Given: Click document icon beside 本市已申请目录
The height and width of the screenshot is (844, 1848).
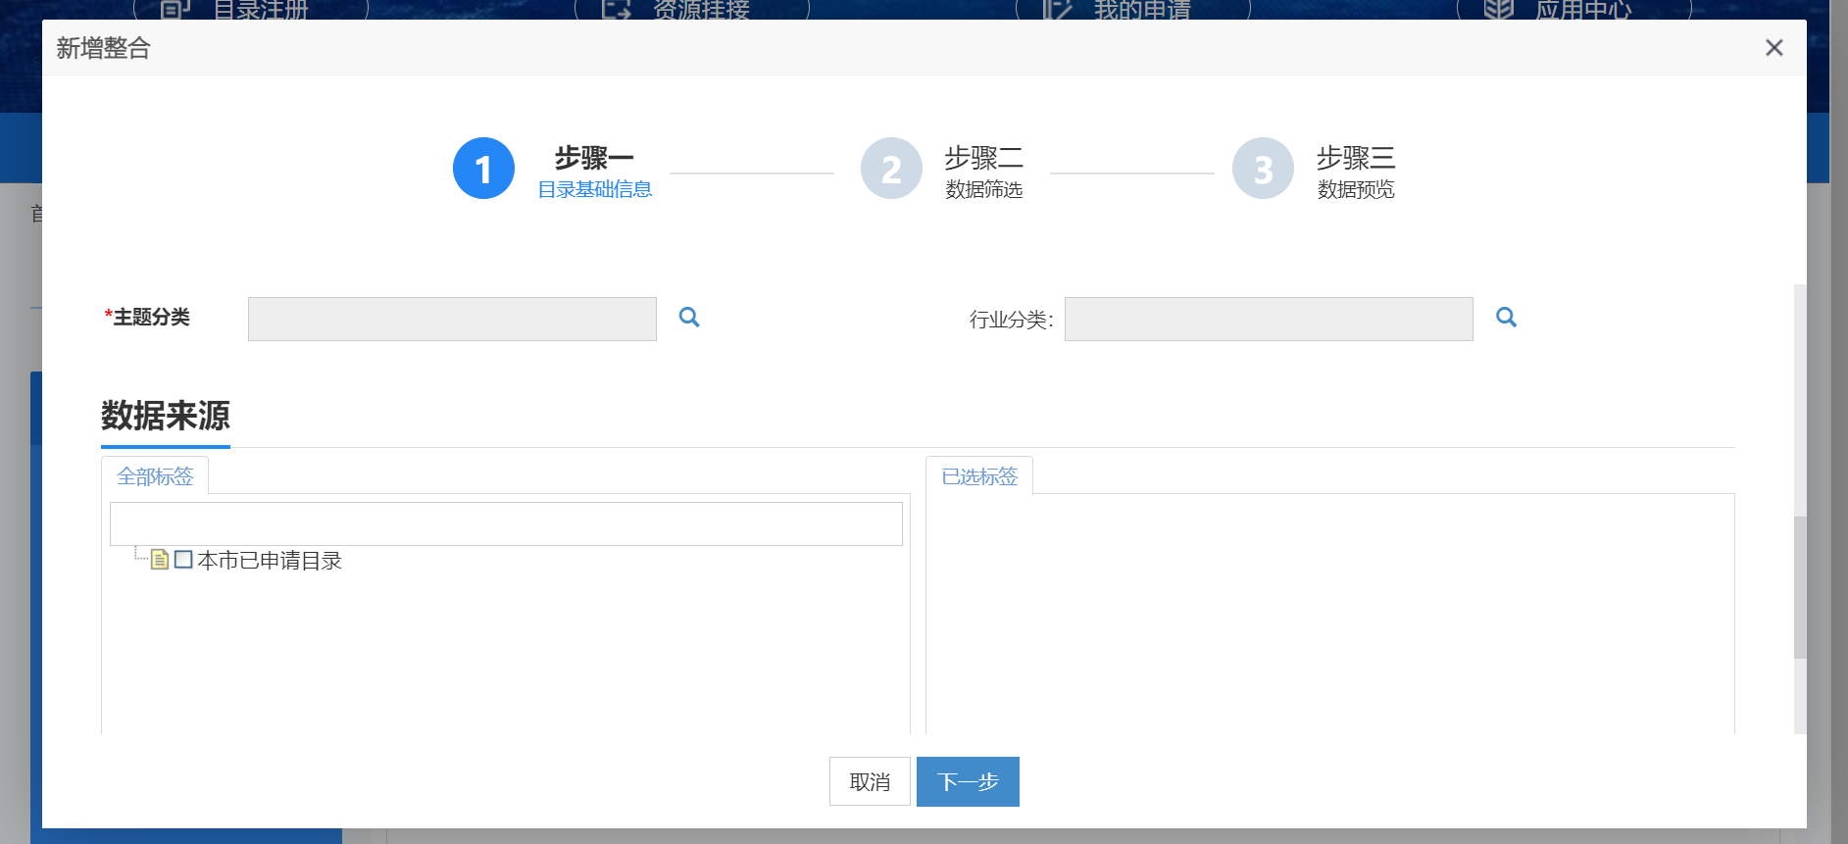Looking at the screenshot, I should tap(160, 560).
